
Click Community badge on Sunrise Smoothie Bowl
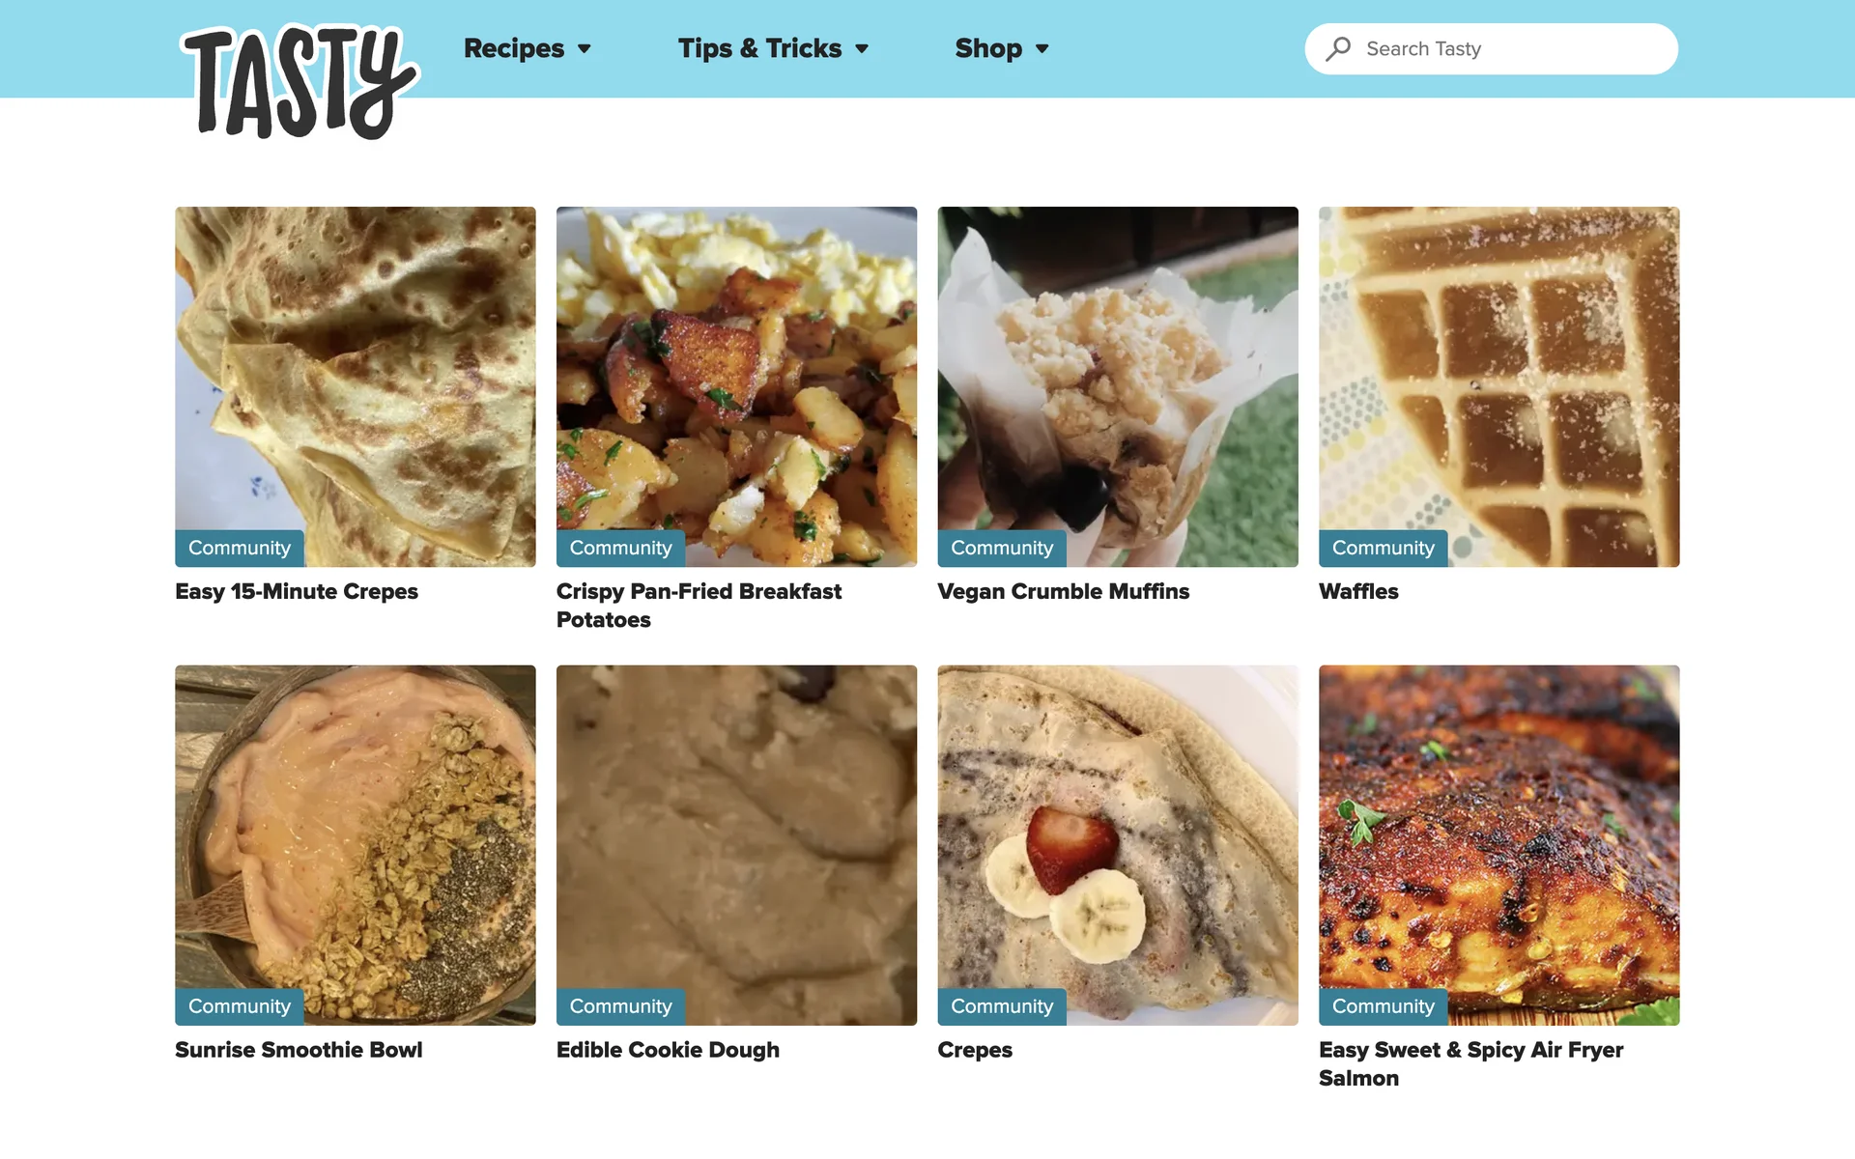click(x=239, y=1006)
